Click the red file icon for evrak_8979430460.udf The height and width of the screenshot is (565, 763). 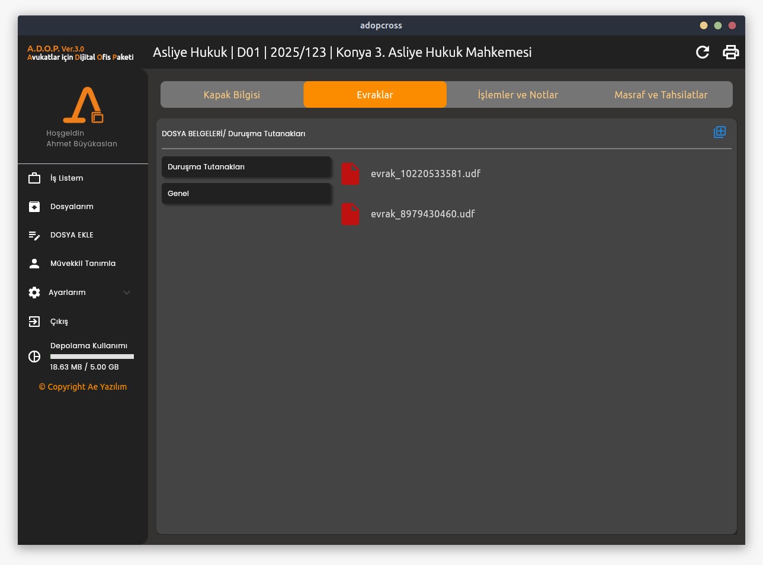351,214
